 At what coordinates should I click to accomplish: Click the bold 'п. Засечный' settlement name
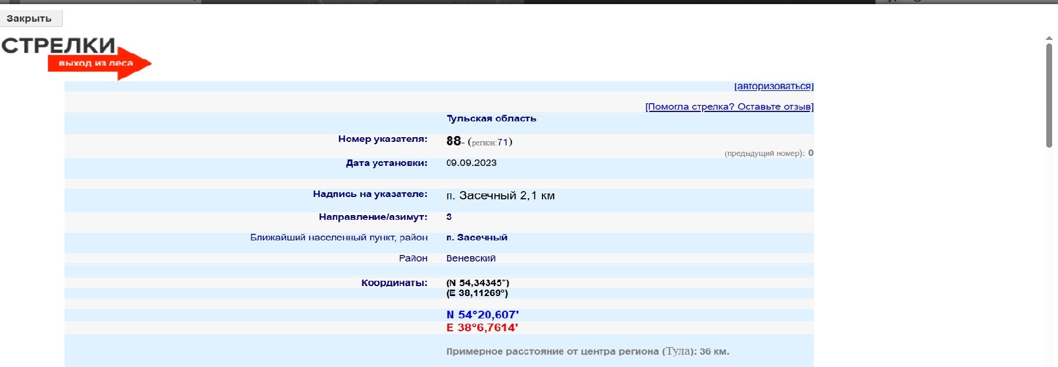click(x=476, y=237)
